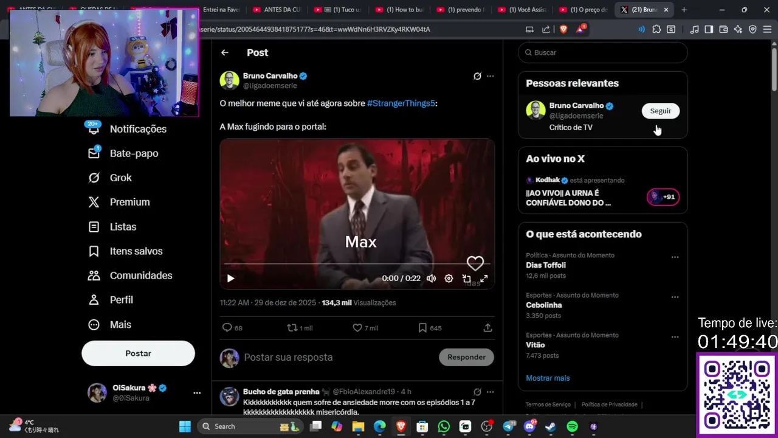The image size is (778, 438).
Task: Open Grok explain icon on Bruno's post
Action: (x=477, y=76)
